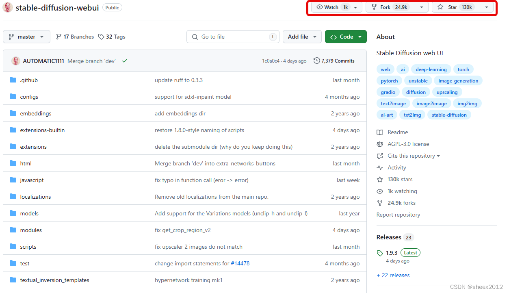The height and width of the screenshot is (293, 509).
Task: Open the green Code dropdown
Action: pyautogui.click(x=346, y=37)
